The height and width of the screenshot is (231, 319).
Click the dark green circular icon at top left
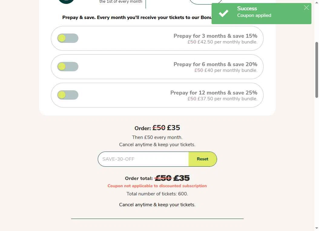[x=66, y=2]
